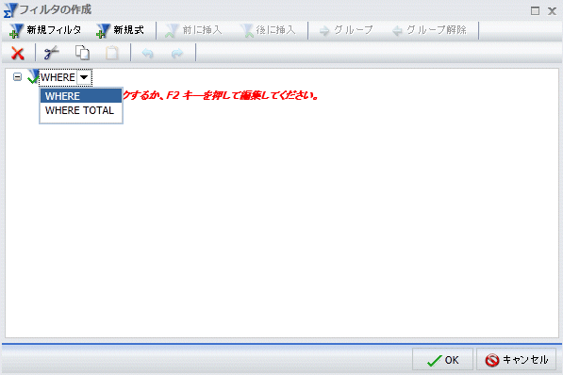Click the WHERE dropdown arrow
Viewport: 563px width, 375px height.
[x=84, y=77]
